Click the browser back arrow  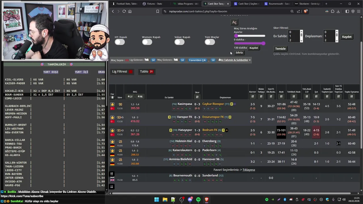(x=113, y=11)
